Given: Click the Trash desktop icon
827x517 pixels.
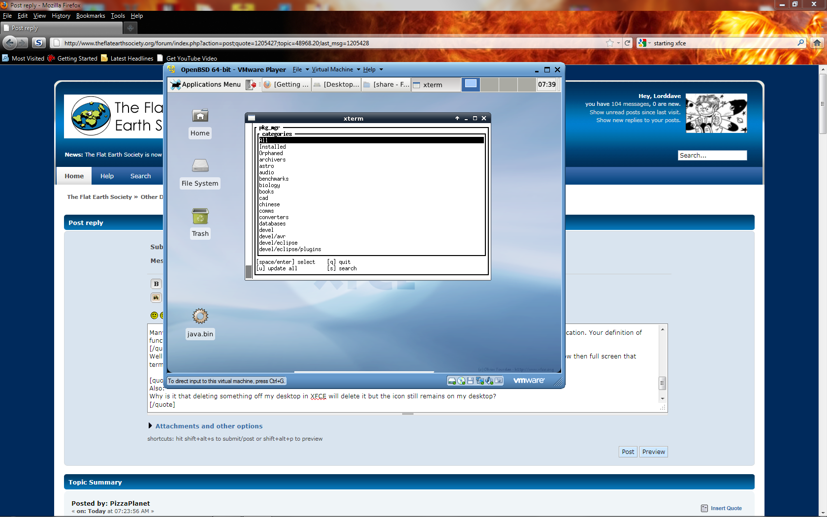Looking at the screenshot, I should point(200,216).
